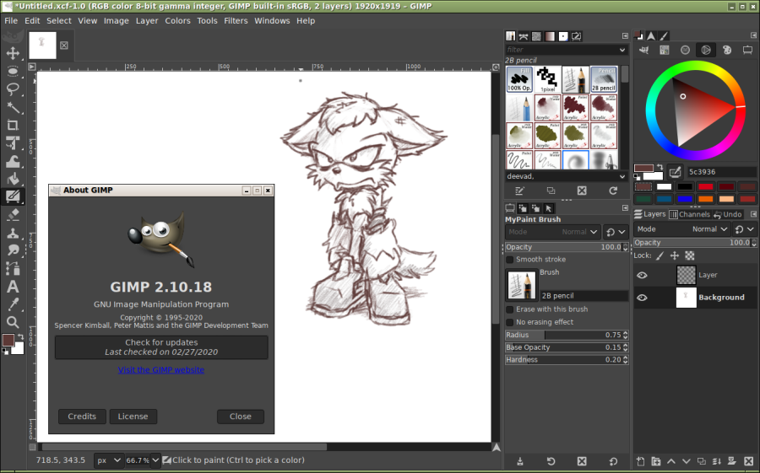Open the px unit dropdown in status bar
760x473 pixels.
coord(107,460)
